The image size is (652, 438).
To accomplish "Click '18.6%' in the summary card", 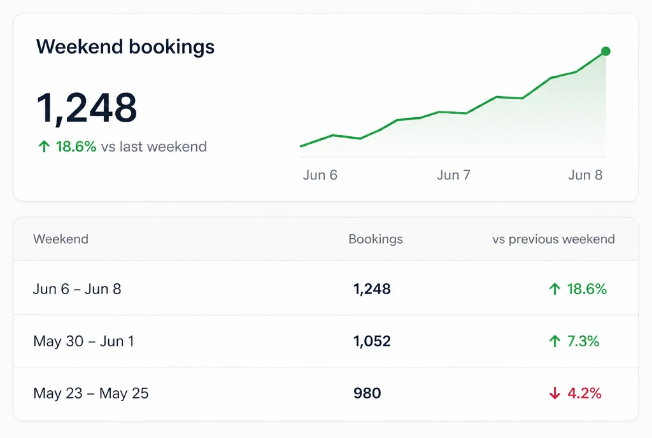I will (x=76, y=146).
